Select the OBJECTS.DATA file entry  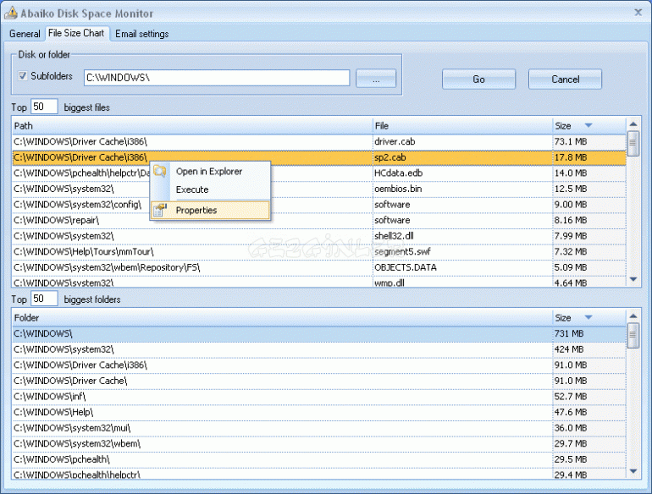[x=406, y=267]
